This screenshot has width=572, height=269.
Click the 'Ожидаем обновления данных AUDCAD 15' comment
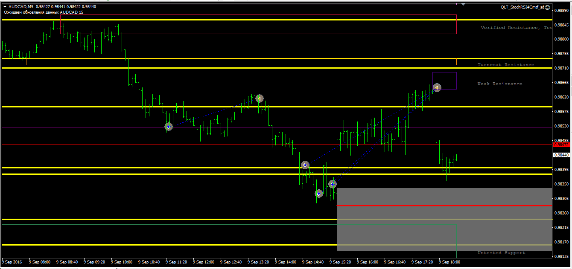[x=44, y=12]
